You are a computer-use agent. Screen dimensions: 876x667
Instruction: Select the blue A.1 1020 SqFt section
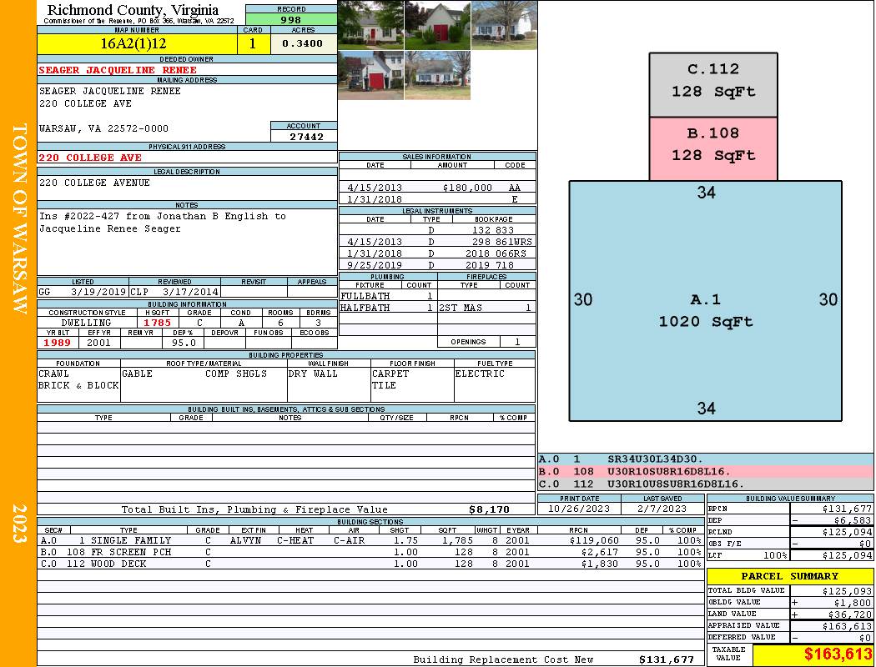click(x=705, y=301)
